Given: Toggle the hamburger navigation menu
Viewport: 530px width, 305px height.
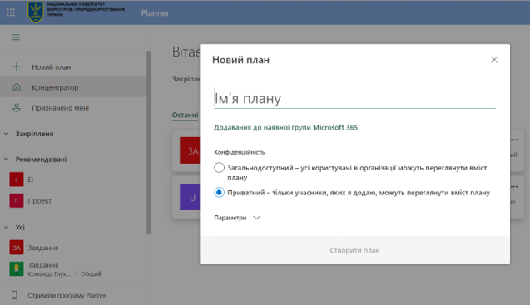Looking at the screenshot, I should pyautogui.click(x=16, y=37).
